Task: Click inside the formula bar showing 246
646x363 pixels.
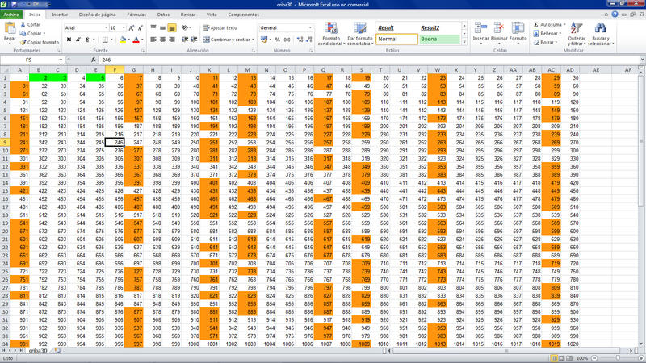Action: pos(323,60)
